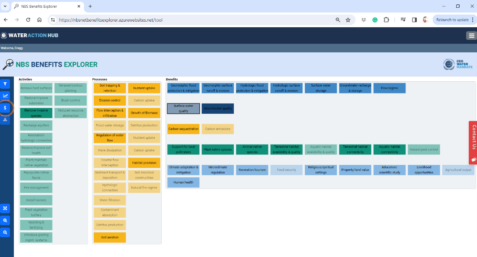Toggle the Reduced resource abstraction activity

point(71,113)
